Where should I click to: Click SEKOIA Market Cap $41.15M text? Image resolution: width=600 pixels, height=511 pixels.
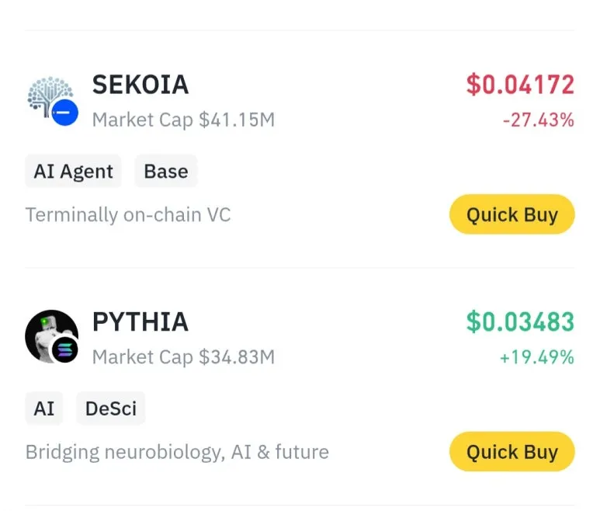[183, 120]
